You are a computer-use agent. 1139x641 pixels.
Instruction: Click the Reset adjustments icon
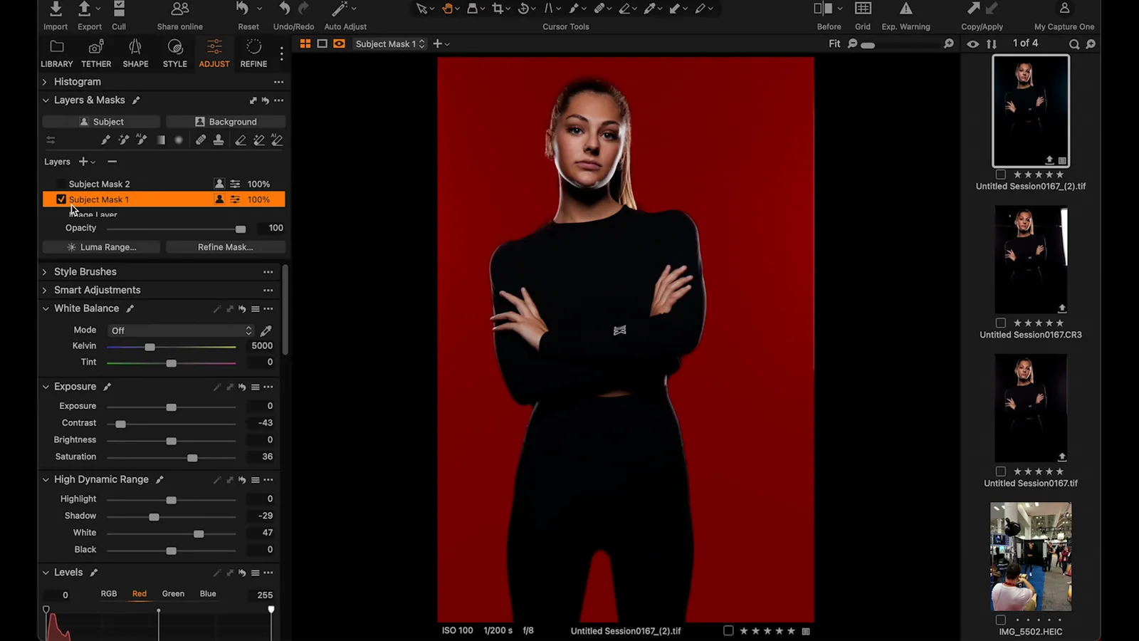[243, 9]
